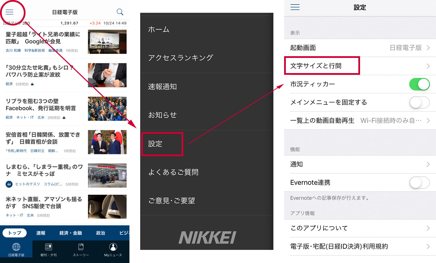Switch to the 速報 category tab
Image resolution: width=436 pixels, height=263 pixels.
[41, 233]
